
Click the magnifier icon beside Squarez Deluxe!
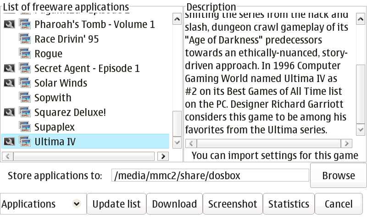click(9, 112)
